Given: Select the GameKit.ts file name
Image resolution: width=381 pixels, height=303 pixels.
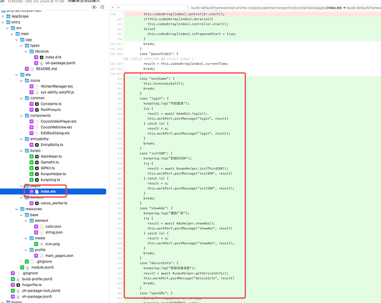Looking at the screenshot, I should (x=50, y=162).
